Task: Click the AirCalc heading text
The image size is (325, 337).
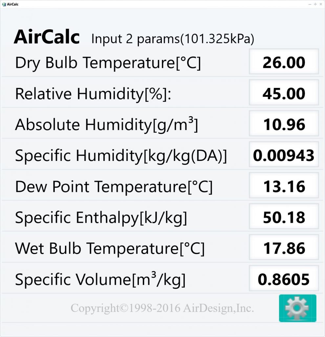Action: point(46,37)
